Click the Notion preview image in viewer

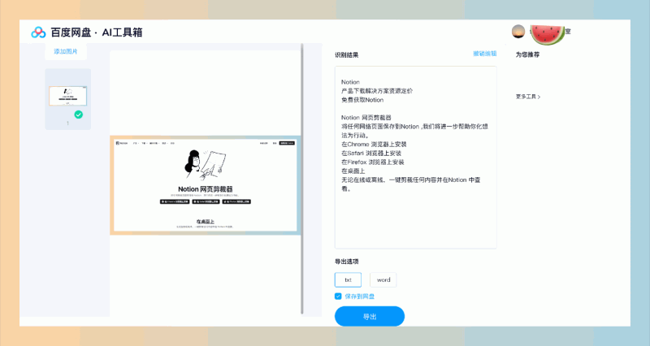pyautogui.click(x=206, y=185)
